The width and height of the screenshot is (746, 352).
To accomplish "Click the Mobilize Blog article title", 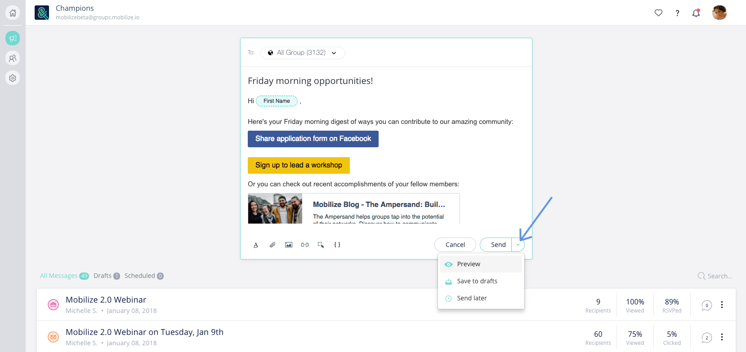I will pos(379,204).
